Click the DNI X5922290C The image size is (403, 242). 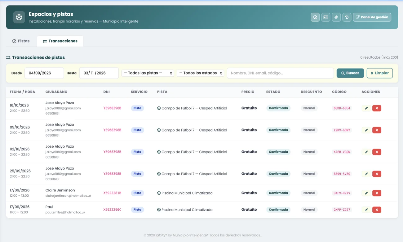pos(112,210)
